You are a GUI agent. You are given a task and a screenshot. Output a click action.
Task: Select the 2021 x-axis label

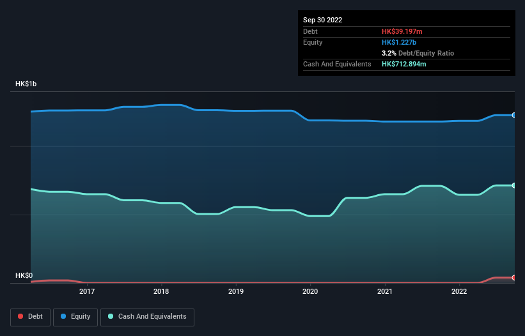coord(385,291)
